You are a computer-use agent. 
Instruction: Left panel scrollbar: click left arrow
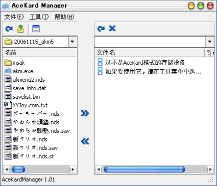(x=6, y=169)
